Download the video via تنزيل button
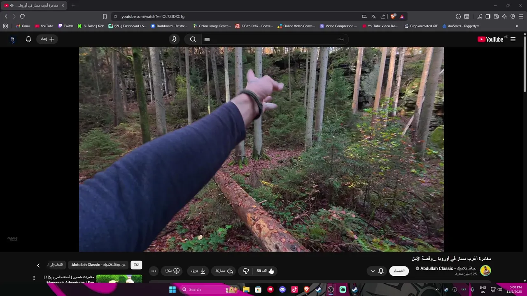This screenshot has height=296, width=527. tap(198, 271)
